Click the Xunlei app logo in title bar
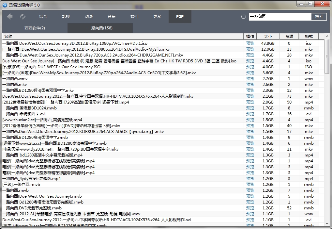 (5, 4)
